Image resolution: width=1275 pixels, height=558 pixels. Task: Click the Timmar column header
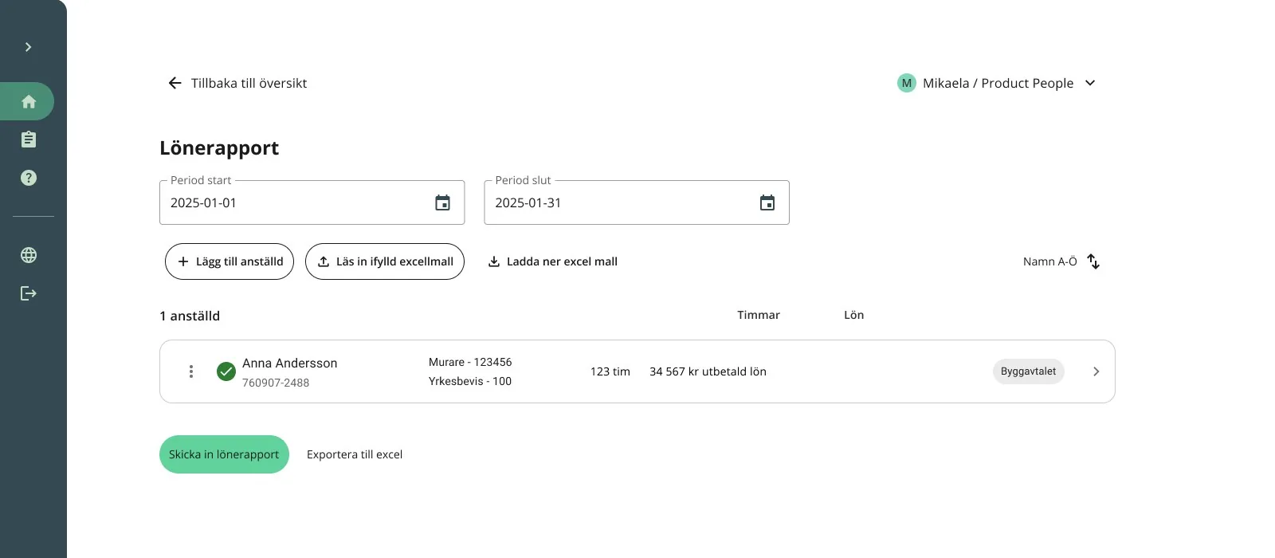point(759,315)
